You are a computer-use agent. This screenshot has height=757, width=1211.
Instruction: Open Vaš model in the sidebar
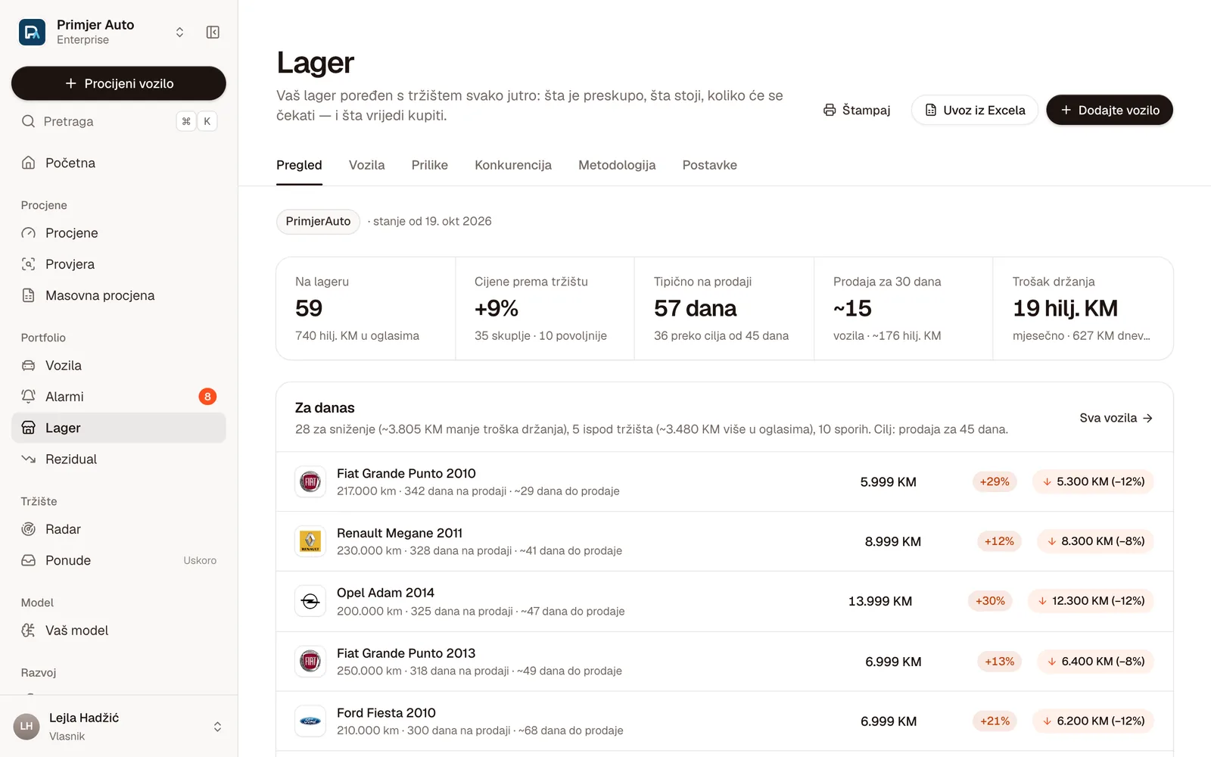[119, 631]
